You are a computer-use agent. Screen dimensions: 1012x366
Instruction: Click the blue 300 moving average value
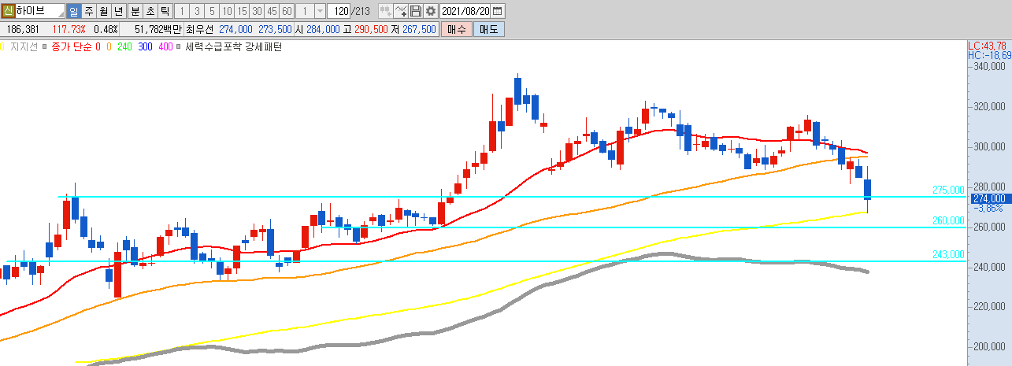pyautogui.click(x=145, y=47)
